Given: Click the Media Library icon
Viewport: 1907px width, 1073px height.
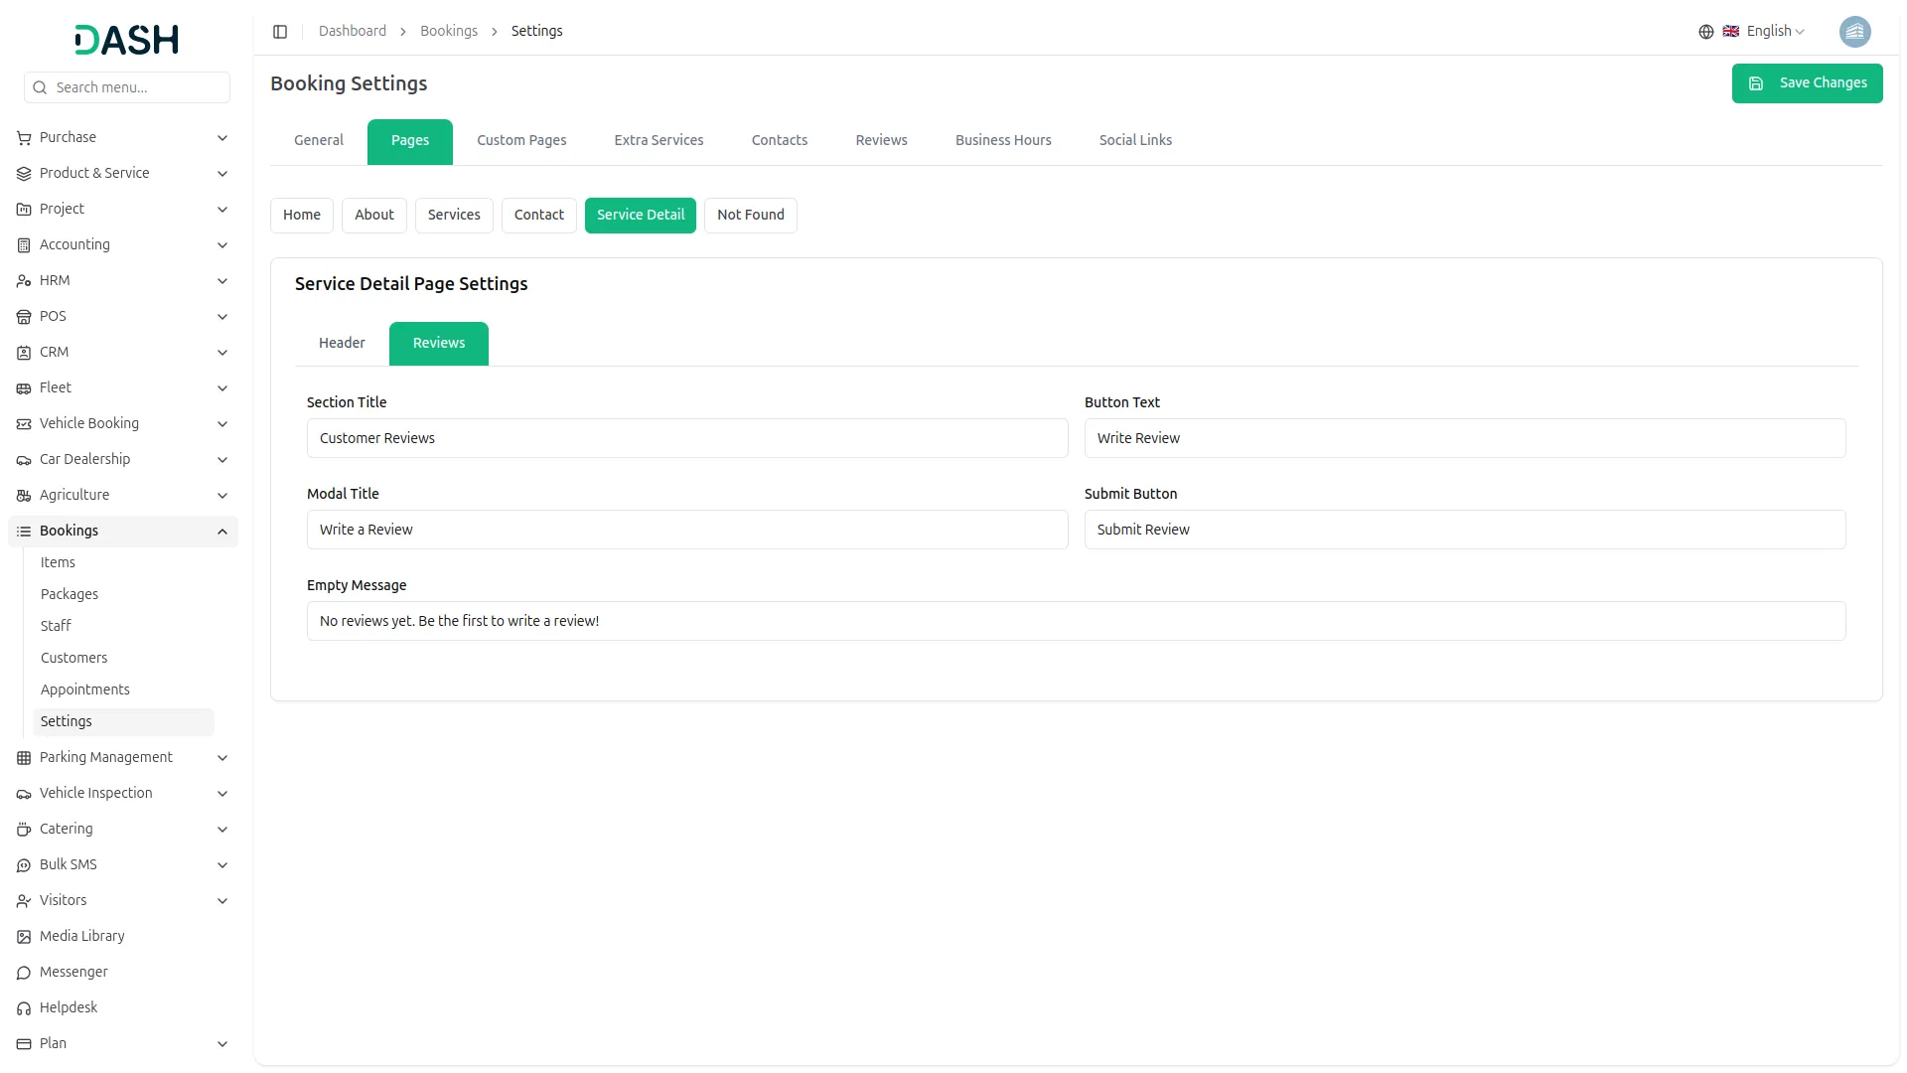Looking at the screenshot, I should click(24, 937).
